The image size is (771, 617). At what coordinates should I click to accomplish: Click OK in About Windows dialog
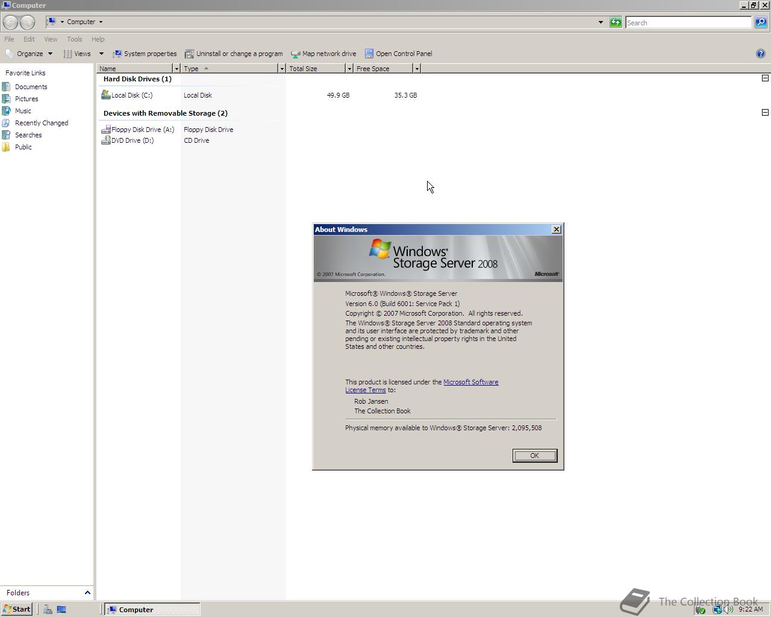[x=534, y=456]
